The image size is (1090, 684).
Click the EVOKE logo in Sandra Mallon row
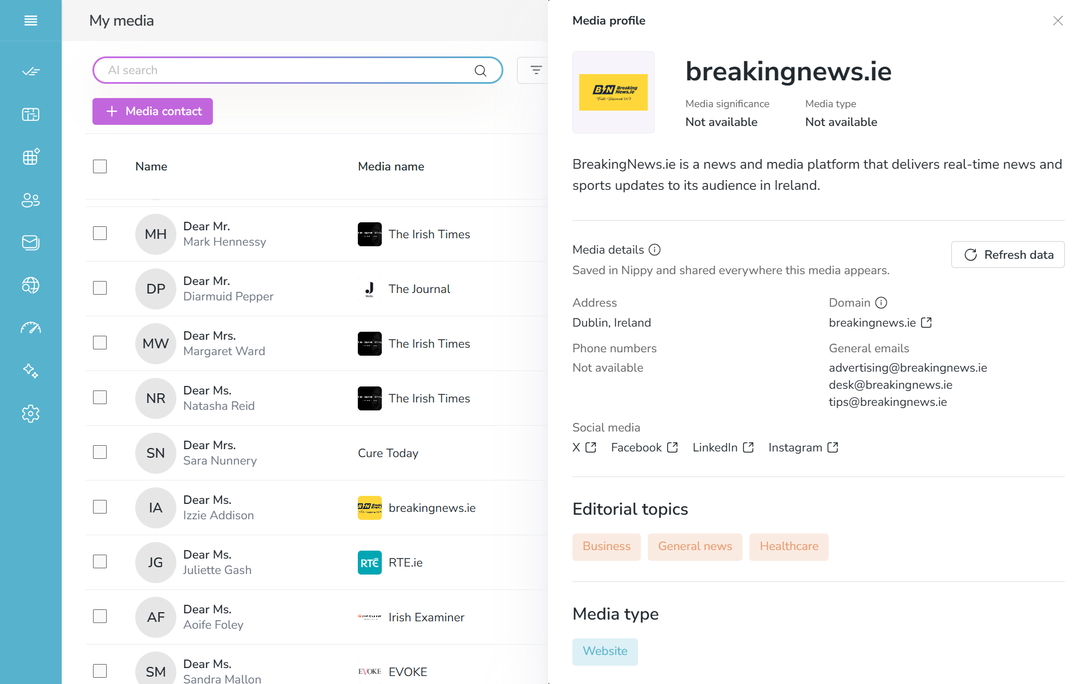tap(370, 672)
